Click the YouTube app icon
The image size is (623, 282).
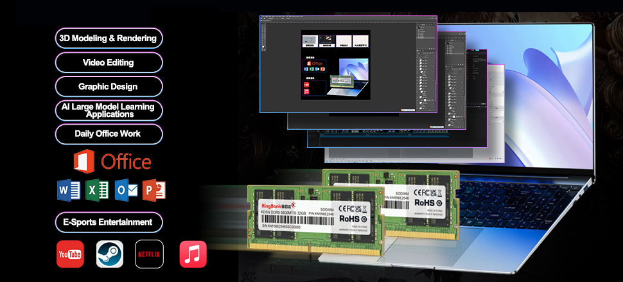[70, 254]
